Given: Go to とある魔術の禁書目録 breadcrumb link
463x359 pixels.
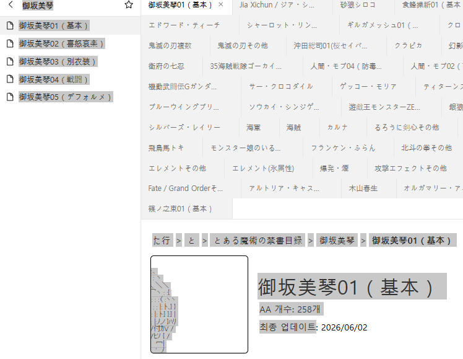Looking at the screenshot, I should click(x=257, y=240).
